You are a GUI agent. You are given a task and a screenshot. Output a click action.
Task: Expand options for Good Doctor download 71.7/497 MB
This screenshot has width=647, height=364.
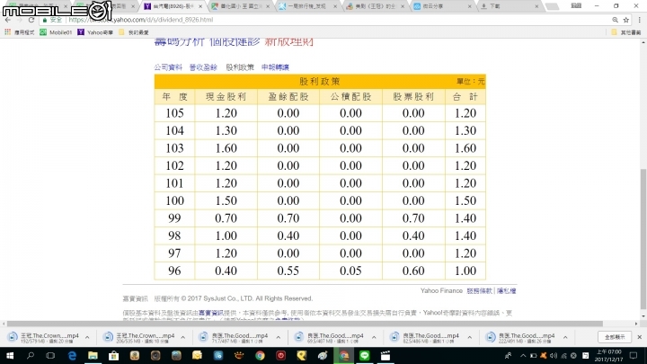point(279,338)
